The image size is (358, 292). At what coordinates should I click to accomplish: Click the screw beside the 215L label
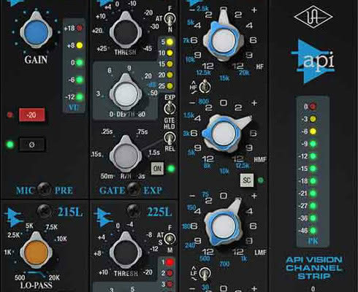tap(44, 211)
